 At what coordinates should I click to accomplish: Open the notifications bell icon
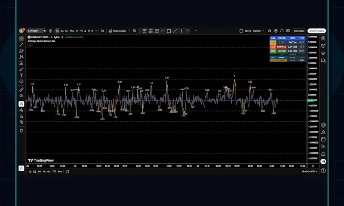[323, 154]
